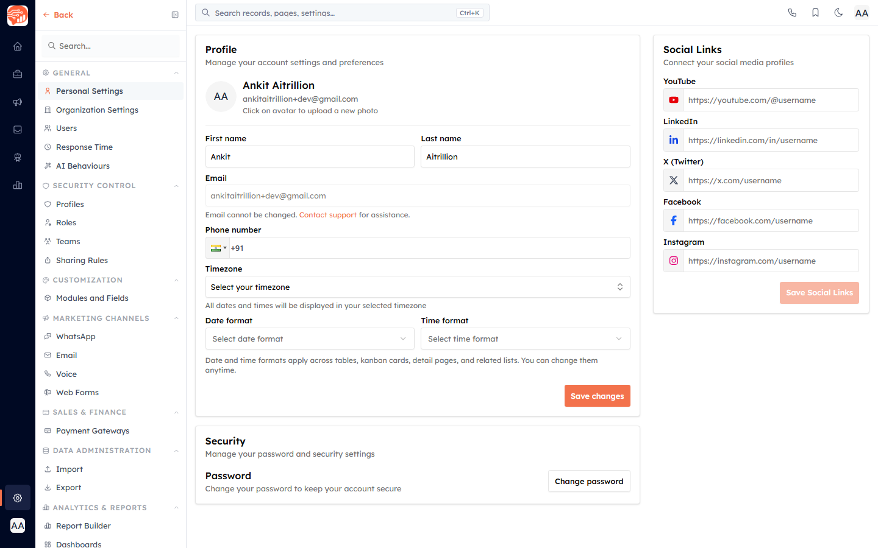Collapse the SALES & FINANCE section

[176, 412]
